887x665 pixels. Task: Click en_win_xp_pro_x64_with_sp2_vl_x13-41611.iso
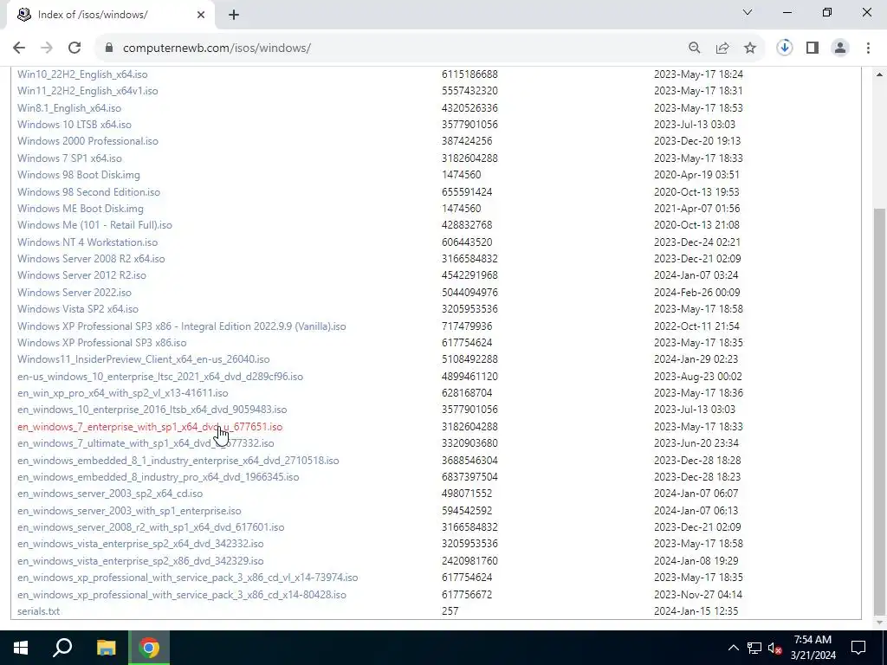pos(123,393)
